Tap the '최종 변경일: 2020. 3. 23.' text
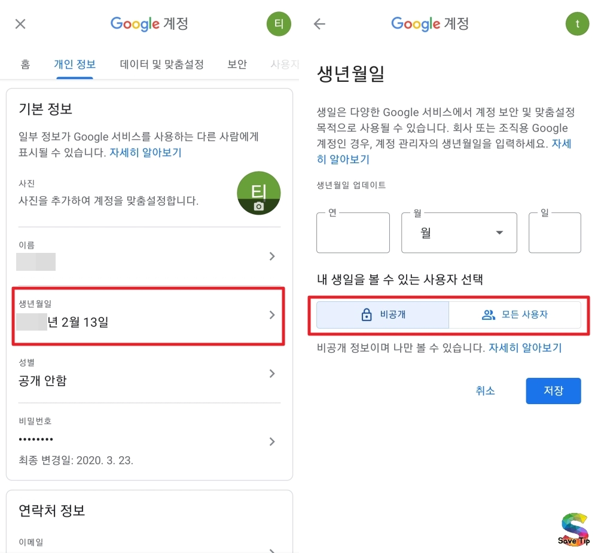Image resolution: width=598 pixels, height=553 pixels. coord(76,460)
